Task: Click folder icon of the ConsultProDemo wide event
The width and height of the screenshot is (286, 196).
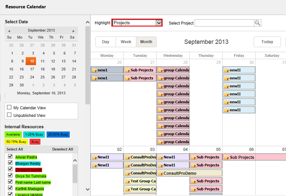Action: point(161,173)
